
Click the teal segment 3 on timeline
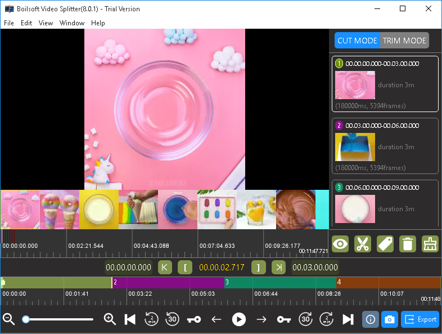280,282
